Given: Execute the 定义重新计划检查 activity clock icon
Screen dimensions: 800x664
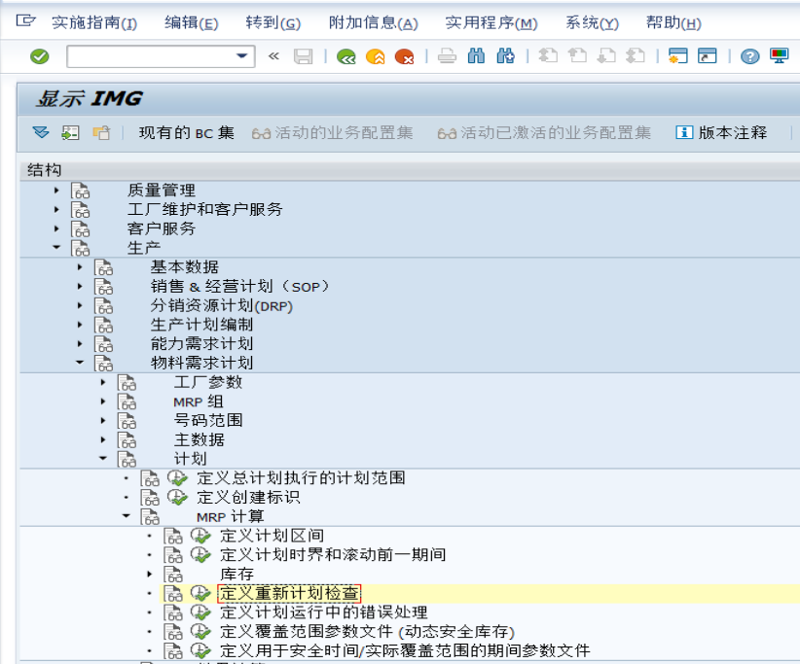Looking at the screenshot, I should (200, 593).
